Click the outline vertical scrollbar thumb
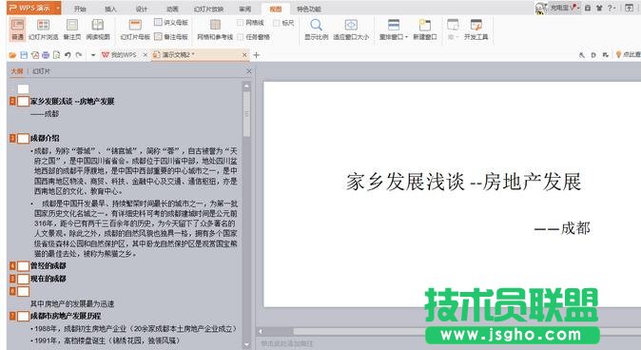The height and width of the screenshot is (350, 641). [x=246, y=114]
